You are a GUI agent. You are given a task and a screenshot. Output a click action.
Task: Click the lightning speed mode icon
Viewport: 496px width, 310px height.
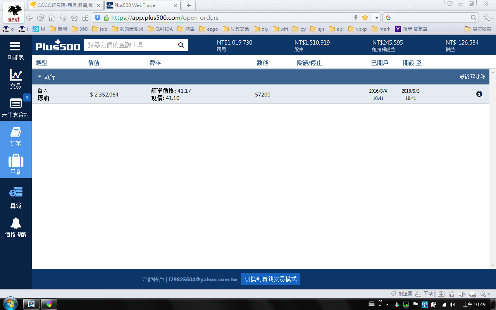(356, 17)
